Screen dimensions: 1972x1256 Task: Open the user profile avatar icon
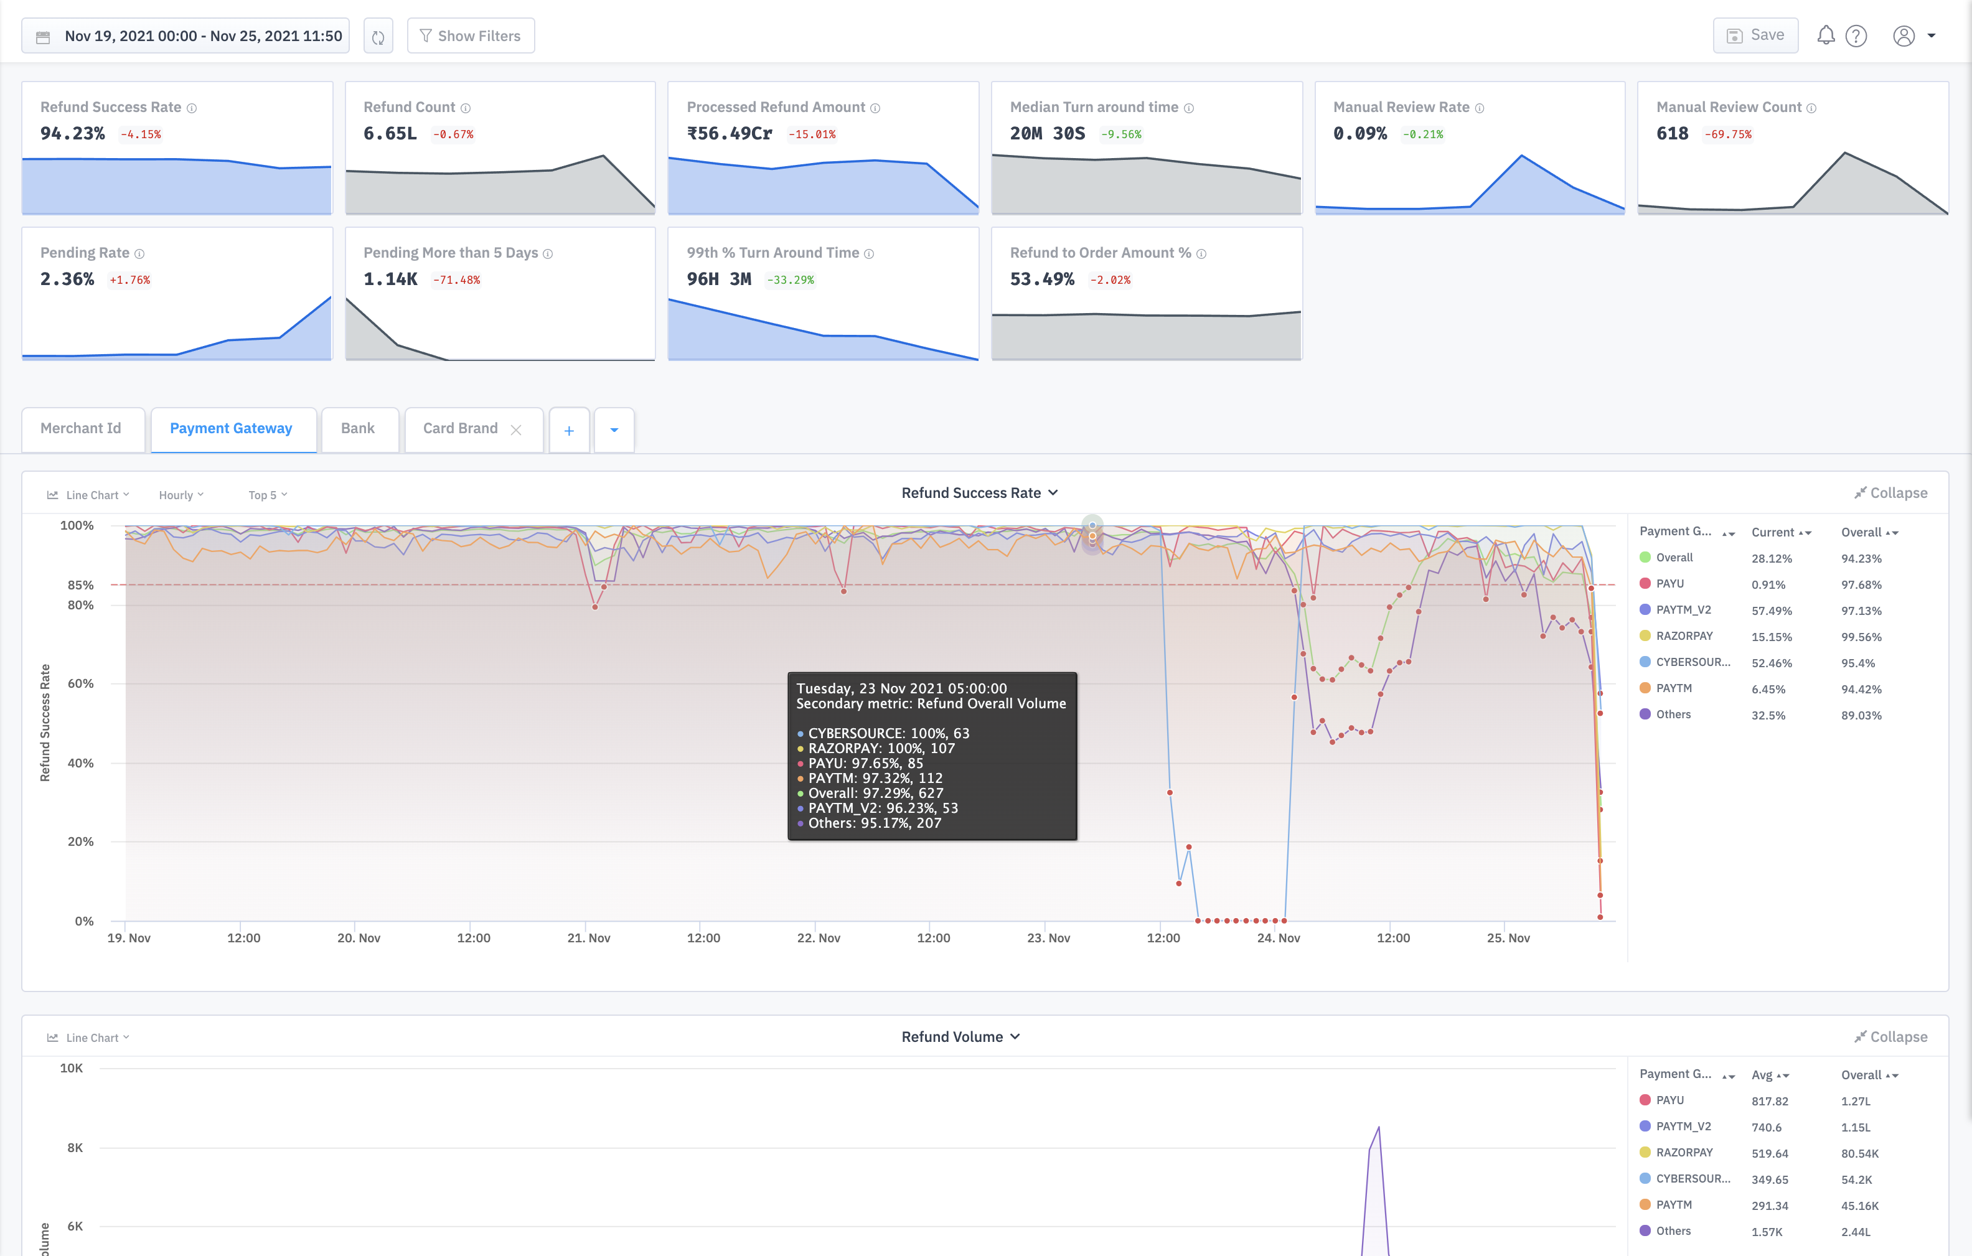[1903, 36]
